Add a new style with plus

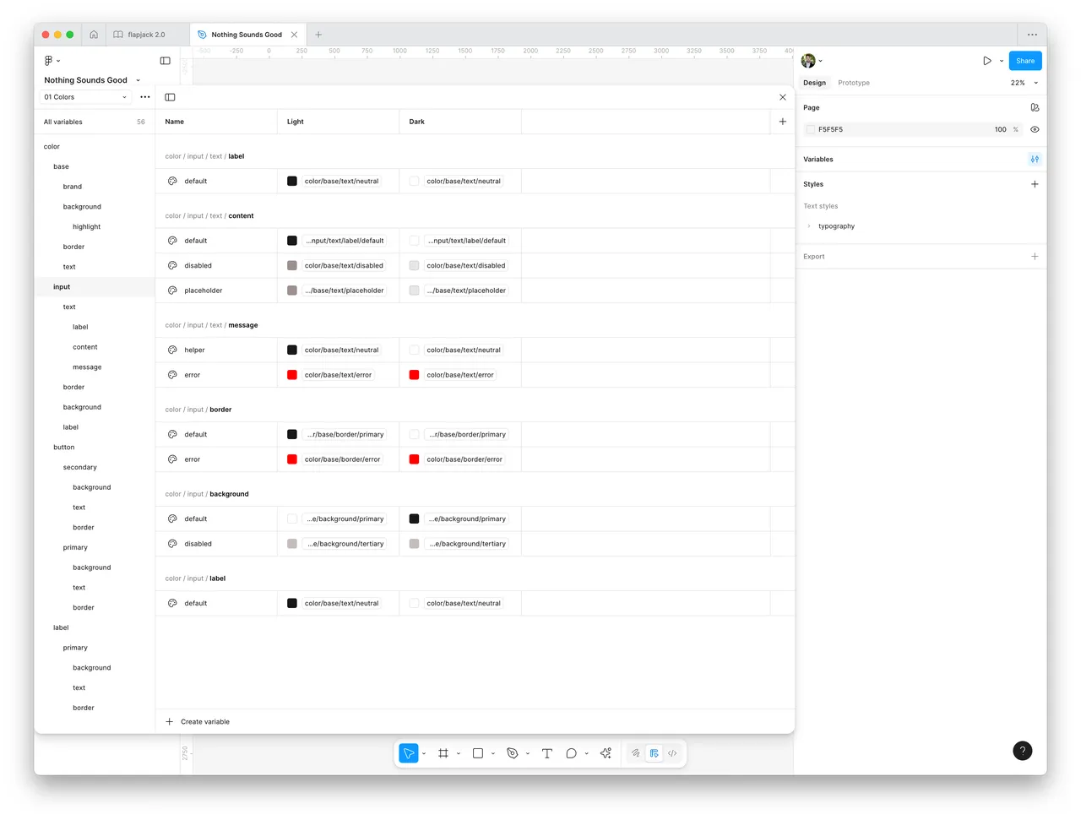click(x=1035, y=184)
